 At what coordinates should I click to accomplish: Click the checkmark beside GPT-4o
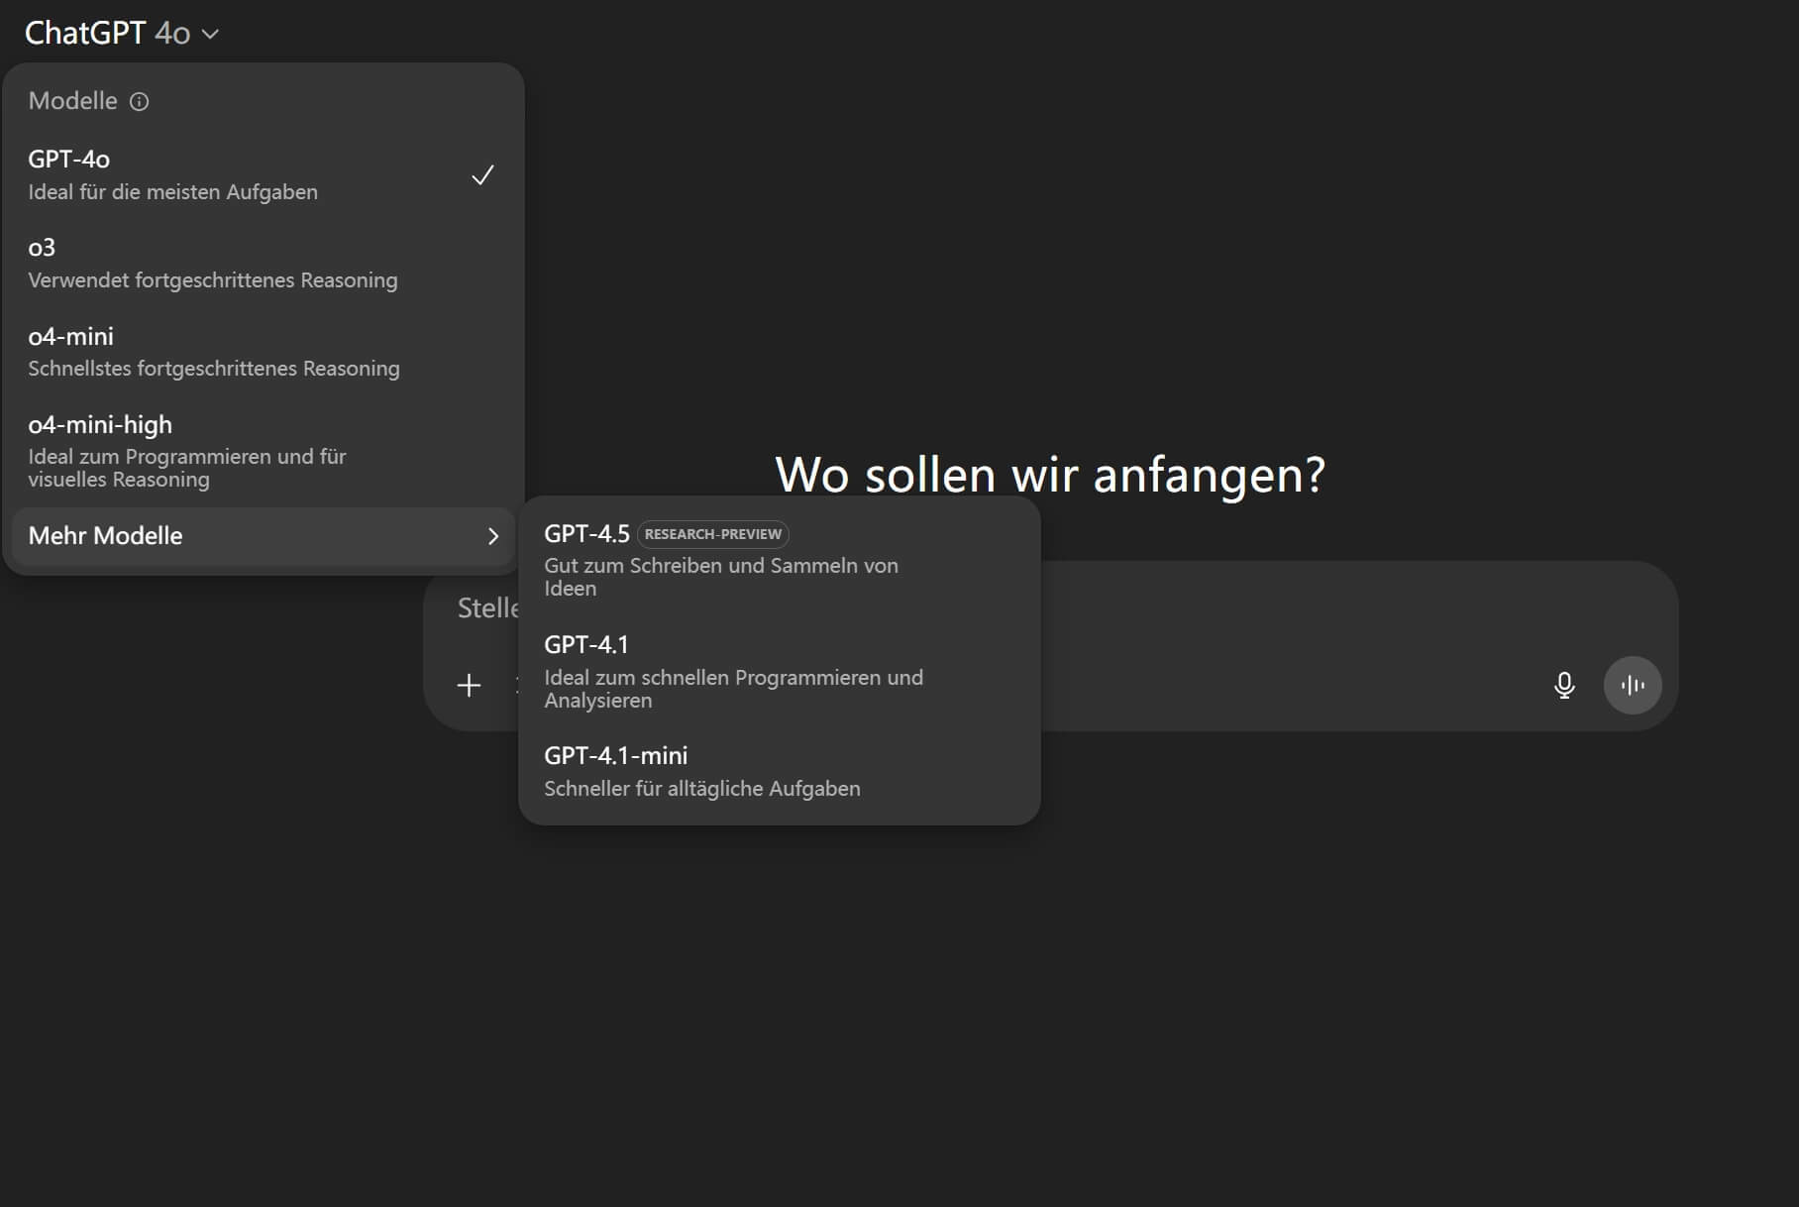[482, 175]
